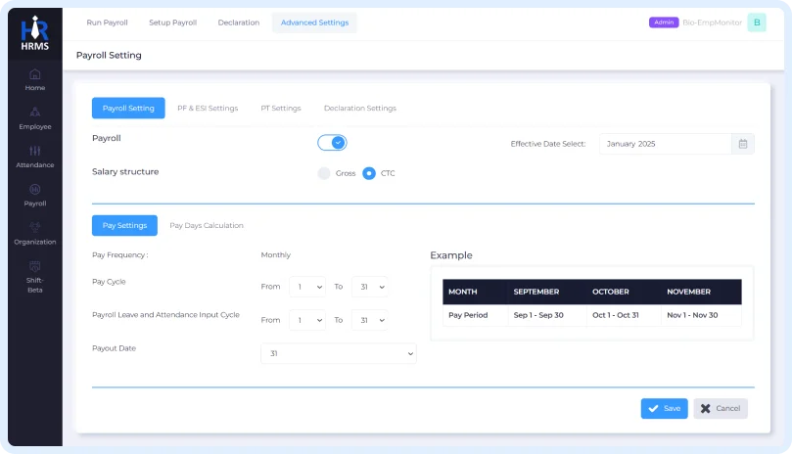Switch to the Pay Days Calculation tab
Screen dimensions: 792x454
pyautogui.click(x=207, y=226)
